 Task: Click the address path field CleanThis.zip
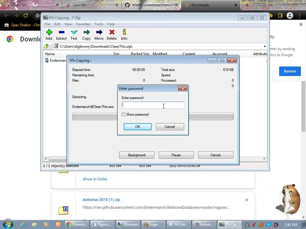click(158, 46)
